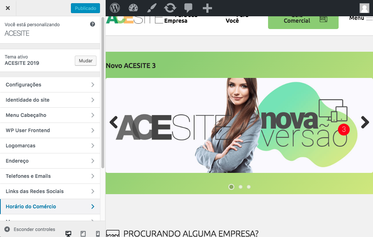Open the dashboard gauge icon in admin bar

[133, 8]
